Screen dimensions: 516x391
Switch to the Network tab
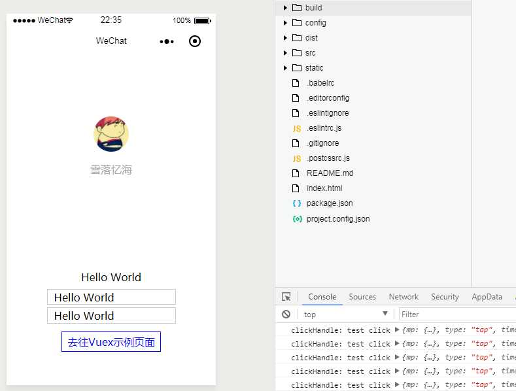404,297
